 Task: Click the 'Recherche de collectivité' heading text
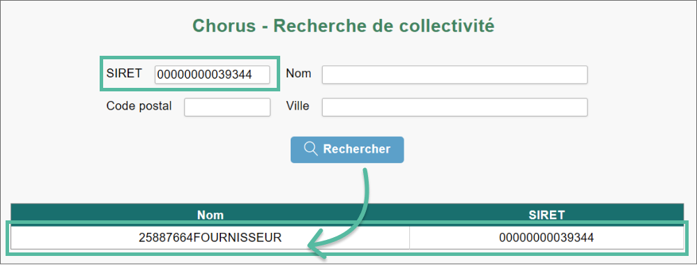[384, 26]
